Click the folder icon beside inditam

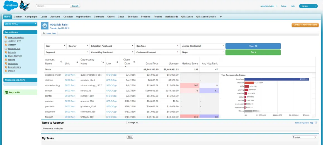pos(6,71)
